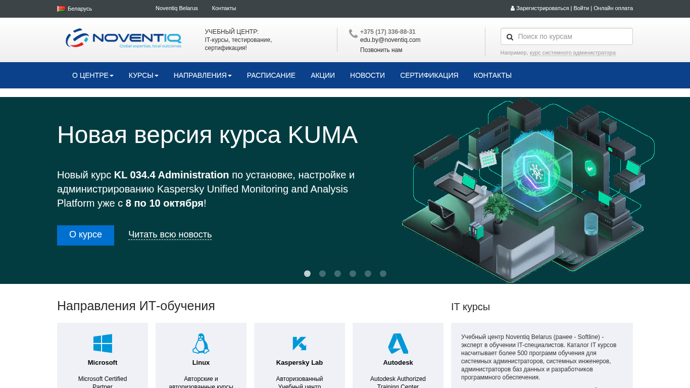Click the search magnifier icon
690x388 pixels.
pyautogui.click(x=510, y=37)
